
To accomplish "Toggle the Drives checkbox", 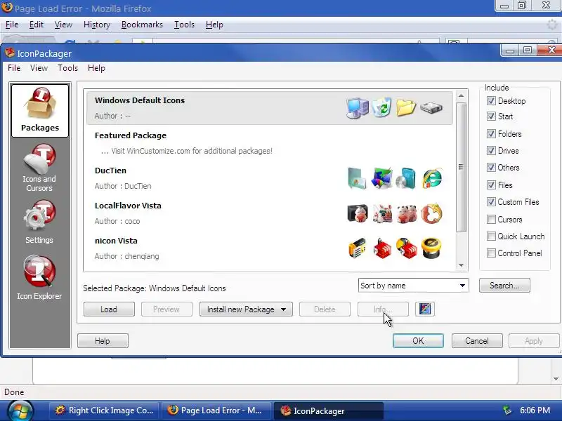I will coord(491,151).
